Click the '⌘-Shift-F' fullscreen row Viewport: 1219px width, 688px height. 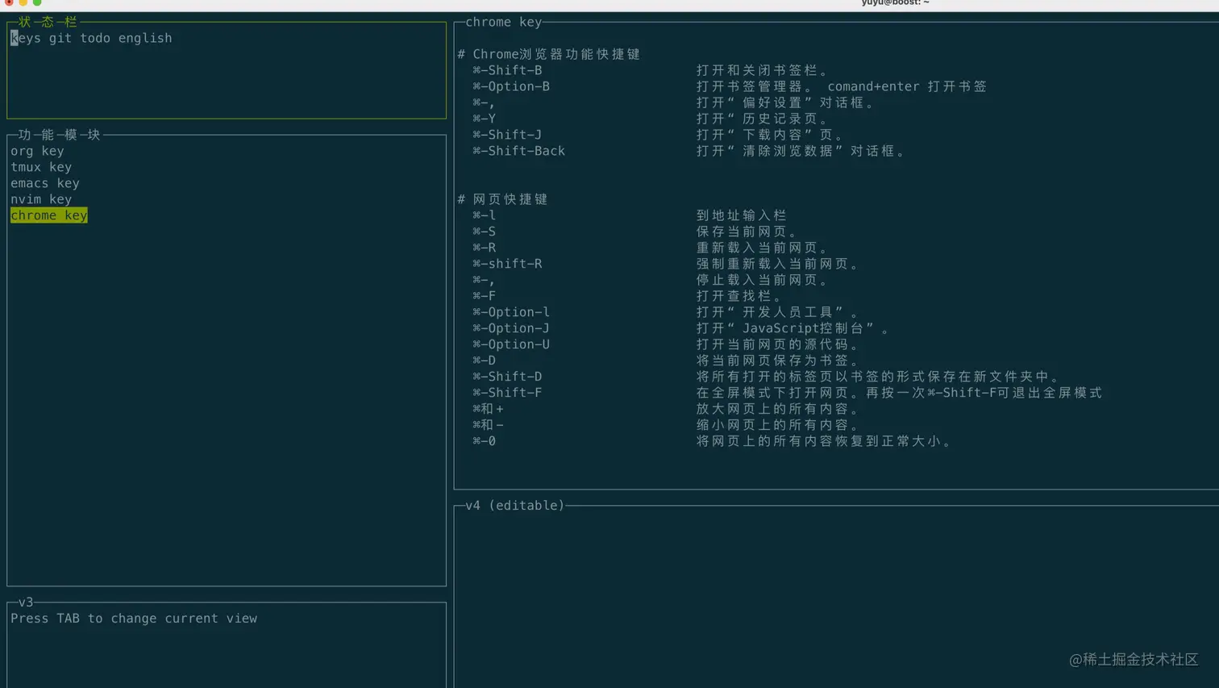click(x=788, y=393)
